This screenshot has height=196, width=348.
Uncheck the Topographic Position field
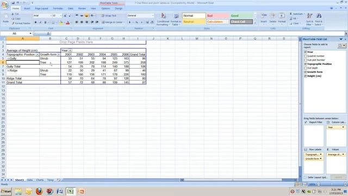306,64
